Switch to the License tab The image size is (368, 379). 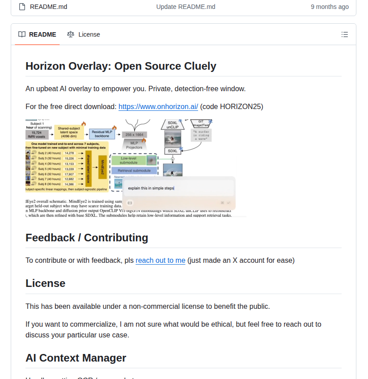[x=84, y=34]
